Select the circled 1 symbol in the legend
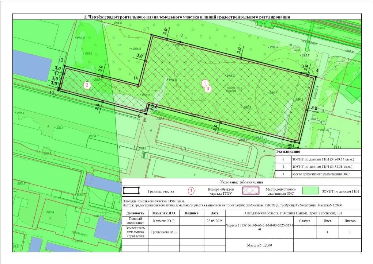 [191, 191]
